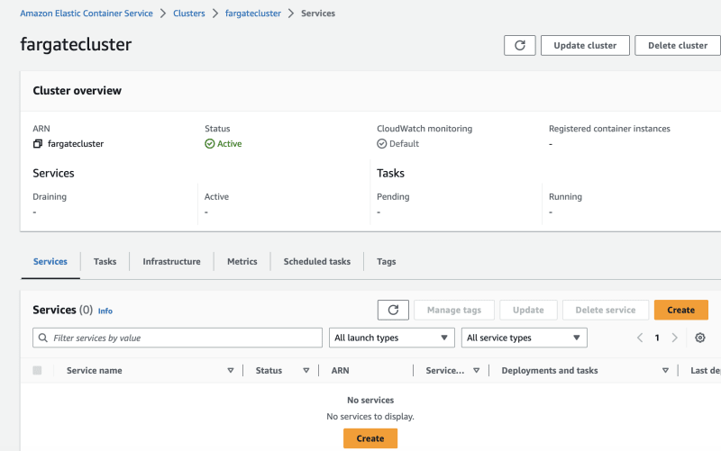Click the CloudWatch monitoring Default value

tap(404, 144)
